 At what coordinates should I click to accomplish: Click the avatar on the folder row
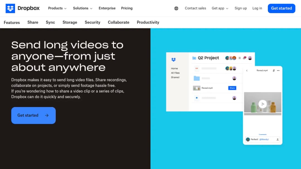click(x=234, y=78)
